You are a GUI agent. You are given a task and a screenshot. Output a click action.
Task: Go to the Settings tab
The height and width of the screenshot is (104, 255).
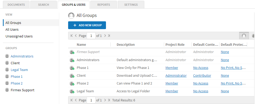(131, 5)
